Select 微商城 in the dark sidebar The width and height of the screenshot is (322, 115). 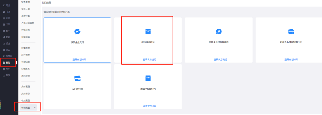pyautogui.click(x=7, y=56)
